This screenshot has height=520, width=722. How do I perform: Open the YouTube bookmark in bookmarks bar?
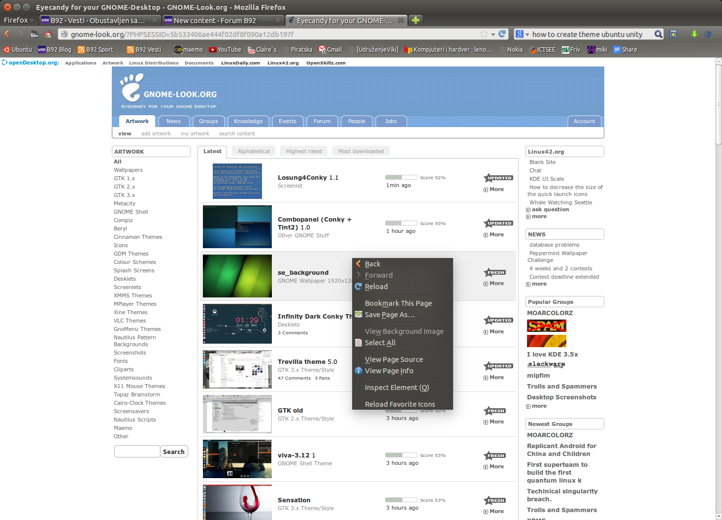(x=225, y=50)
